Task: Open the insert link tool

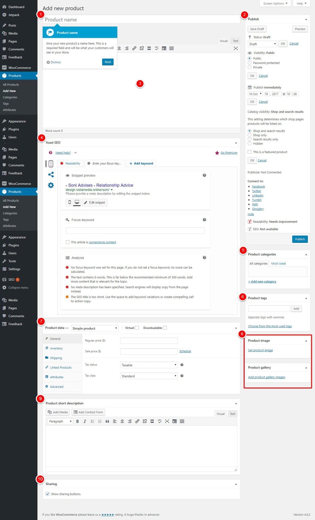Action: [137, 421]
